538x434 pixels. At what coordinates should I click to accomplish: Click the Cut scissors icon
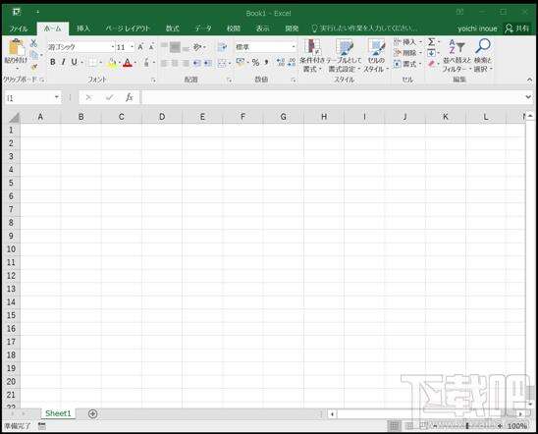coord(33,43)
